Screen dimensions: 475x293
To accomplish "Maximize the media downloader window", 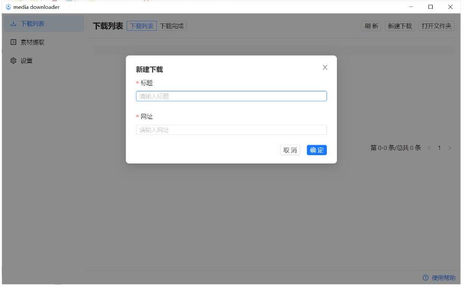I will click(431, 7).
